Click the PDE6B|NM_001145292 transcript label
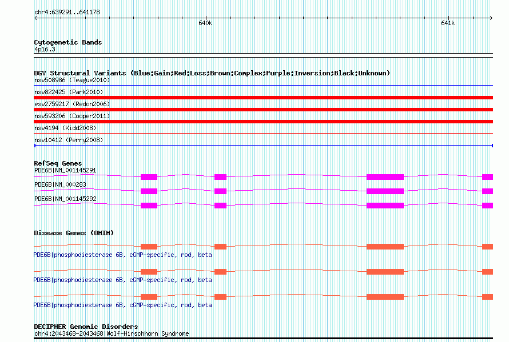509x342 pixels. [65, 199]
